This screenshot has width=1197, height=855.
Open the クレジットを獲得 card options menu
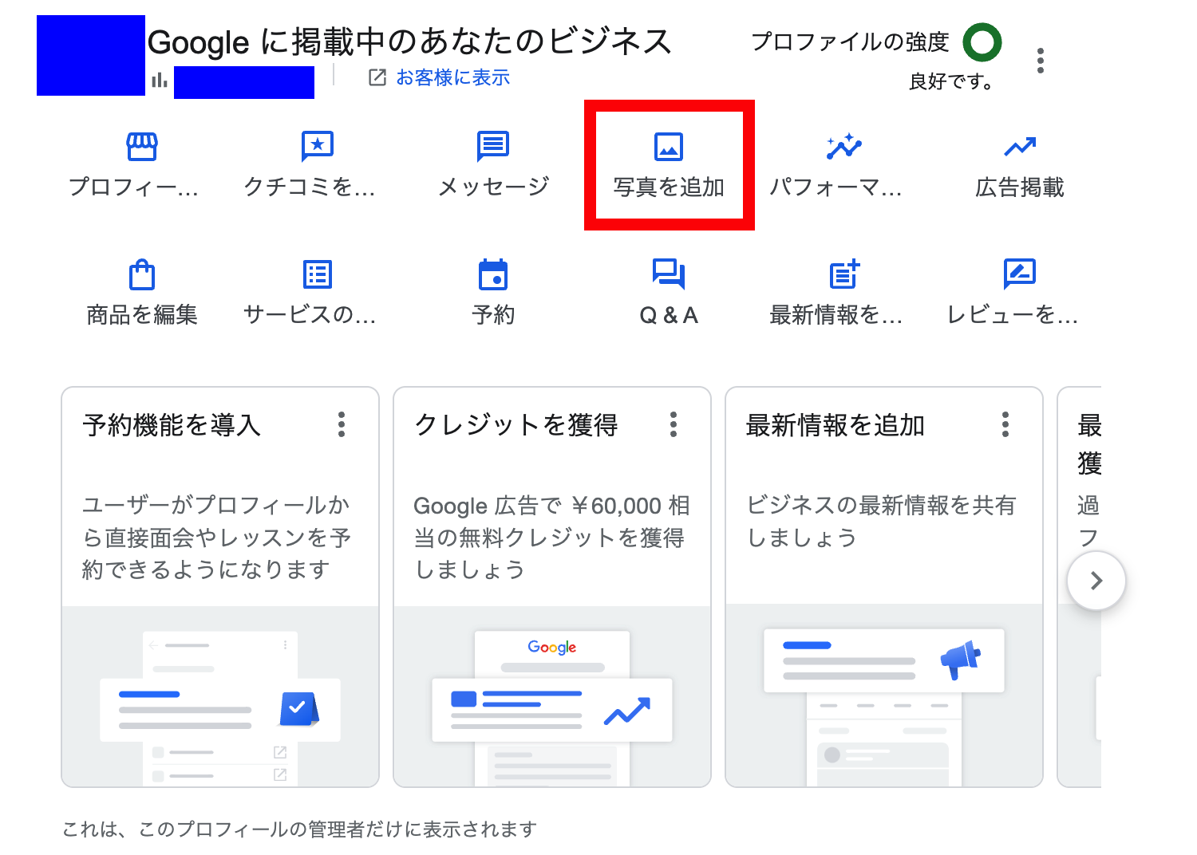point(674,425)
